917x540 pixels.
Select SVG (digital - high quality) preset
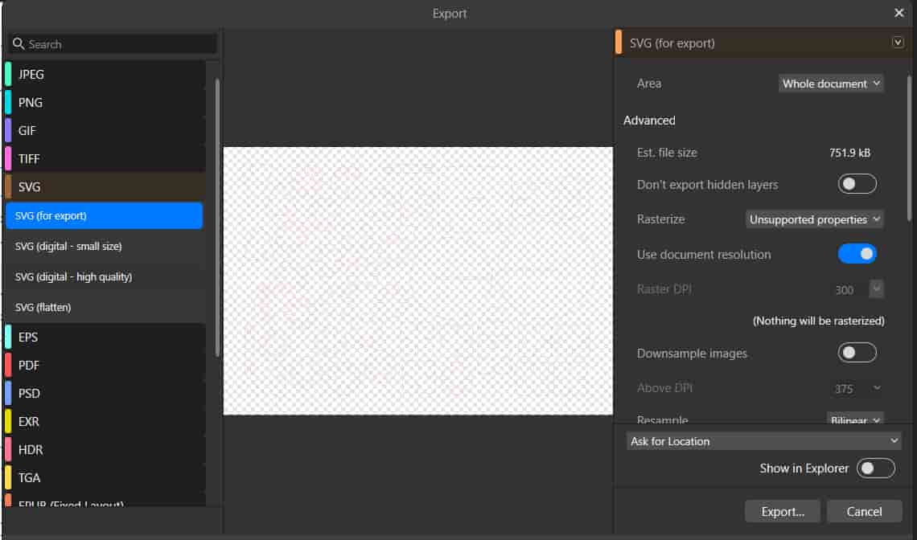104,276
